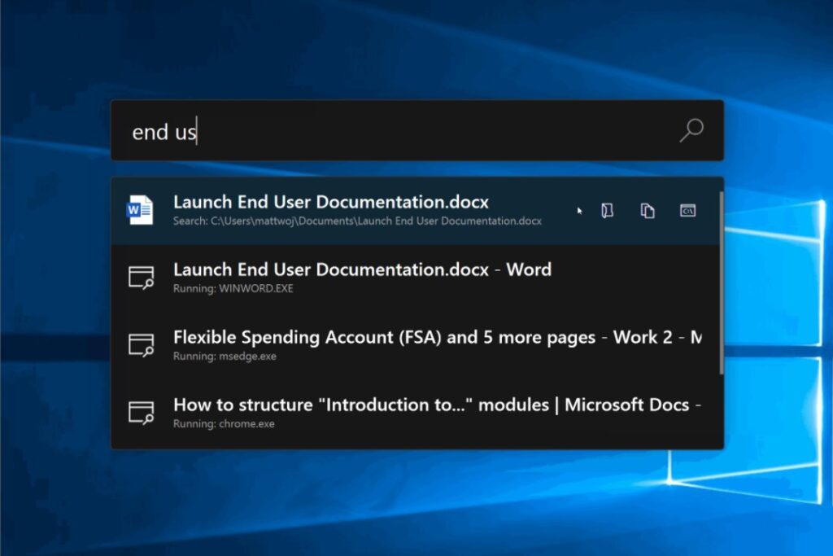This screenshot has width=833, height=556.
Task: Click the "Running: WINWORD.EXE" subtitle
Action: click(233, 288)
